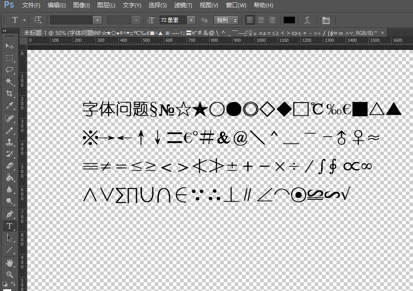The image size is (413, 291).
Task: Toggle text orientation button
Action: (x=38, y=20)
